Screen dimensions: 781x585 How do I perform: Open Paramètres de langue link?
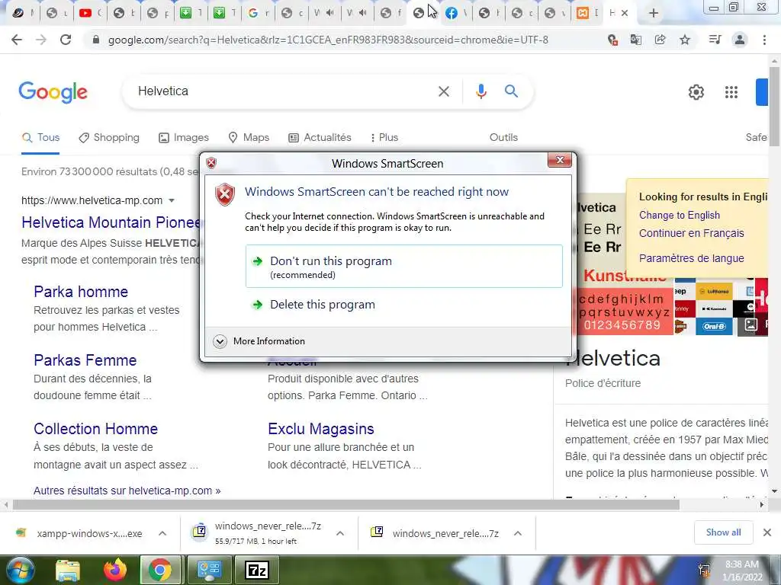691,258
